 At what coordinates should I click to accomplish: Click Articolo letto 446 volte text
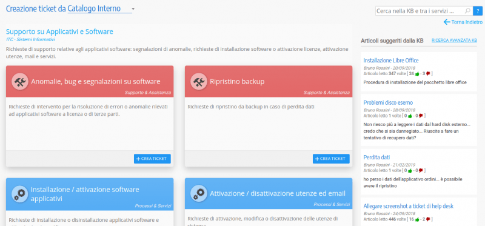pyautogui.click(x=385, y=219)
